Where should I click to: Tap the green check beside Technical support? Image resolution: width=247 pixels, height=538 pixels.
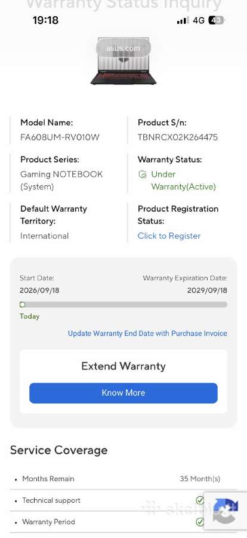[x=200, y=500]
